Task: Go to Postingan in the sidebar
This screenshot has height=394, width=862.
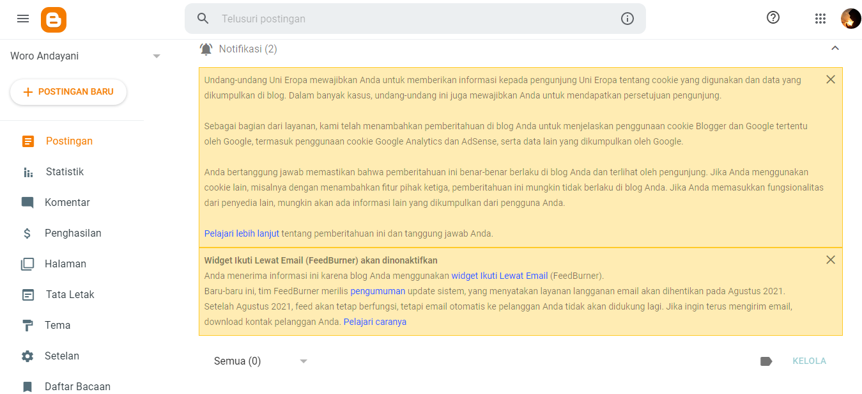Action: (69, 141)
